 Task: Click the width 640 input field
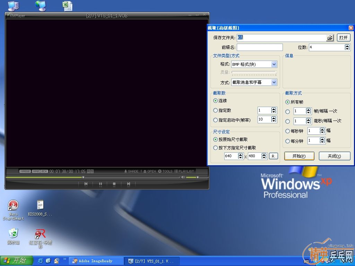point(231,156)
